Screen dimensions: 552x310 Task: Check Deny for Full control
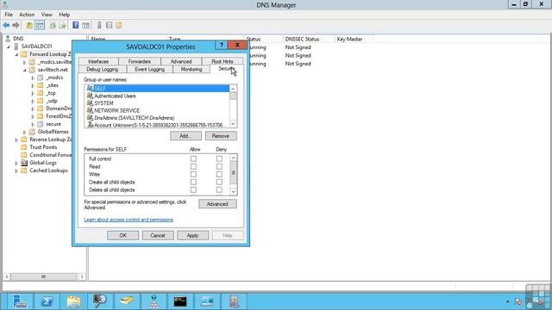tap(219, 158)
